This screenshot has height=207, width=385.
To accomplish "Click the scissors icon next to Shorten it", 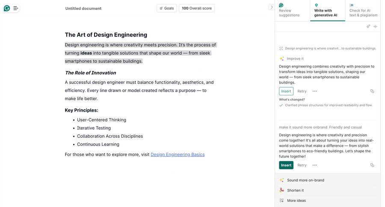I will (281, 190).
